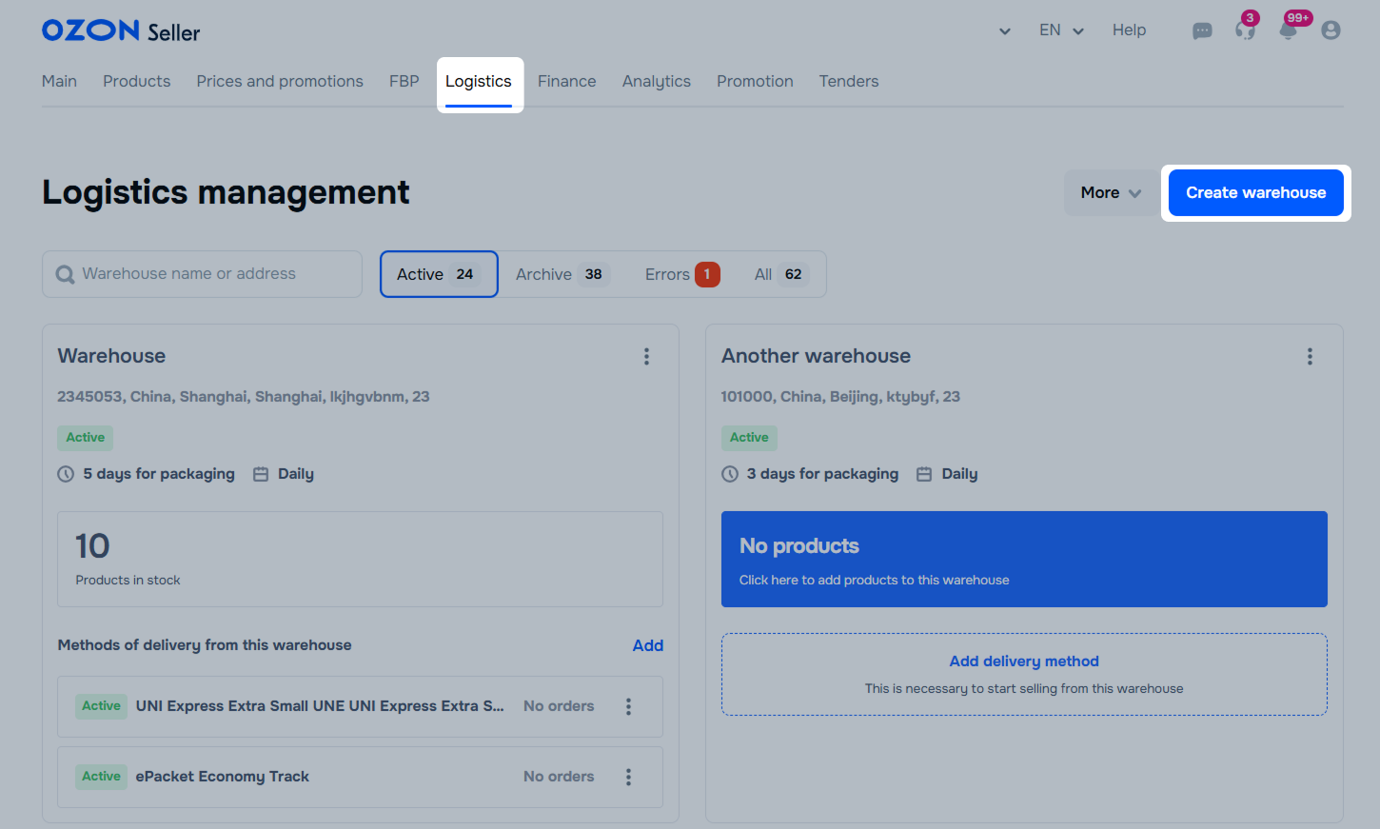This screenshot has width=1380, height=829.
Task: Open three-dot menu of Another warehouse card
Action: [x=1310, y=356]
